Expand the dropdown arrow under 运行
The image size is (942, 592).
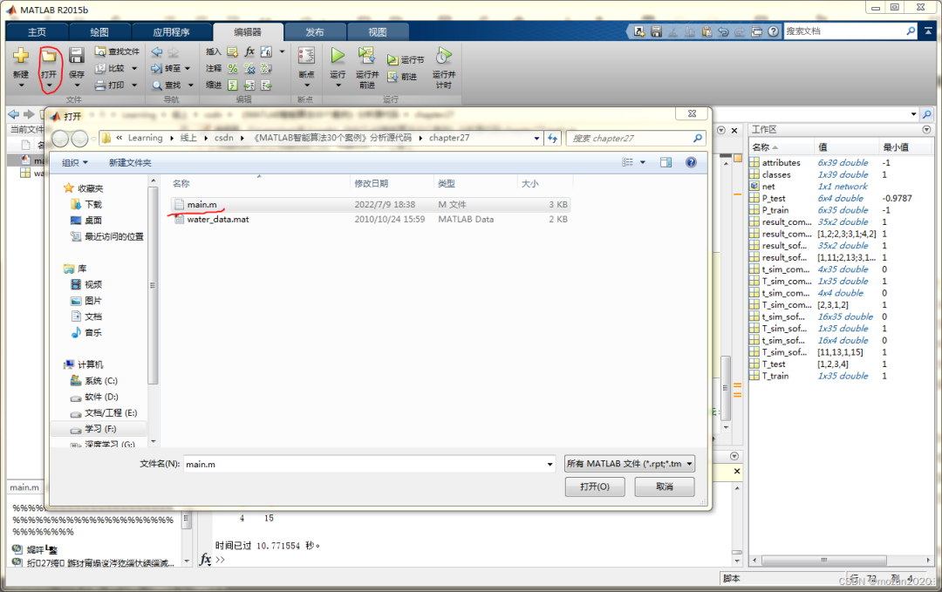click(338, 85)
